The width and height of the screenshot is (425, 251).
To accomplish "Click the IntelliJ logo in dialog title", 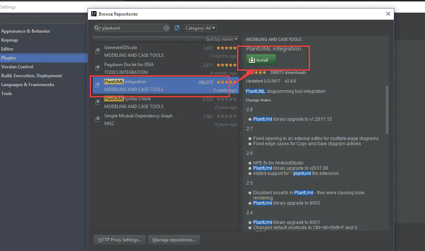I will coord(94,14).
